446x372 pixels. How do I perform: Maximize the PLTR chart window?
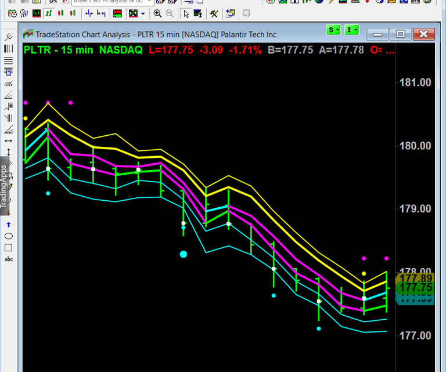click(x=401, y=34)
